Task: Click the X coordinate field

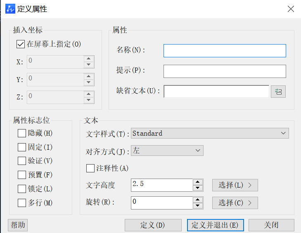Action: [x=55, y=62]
